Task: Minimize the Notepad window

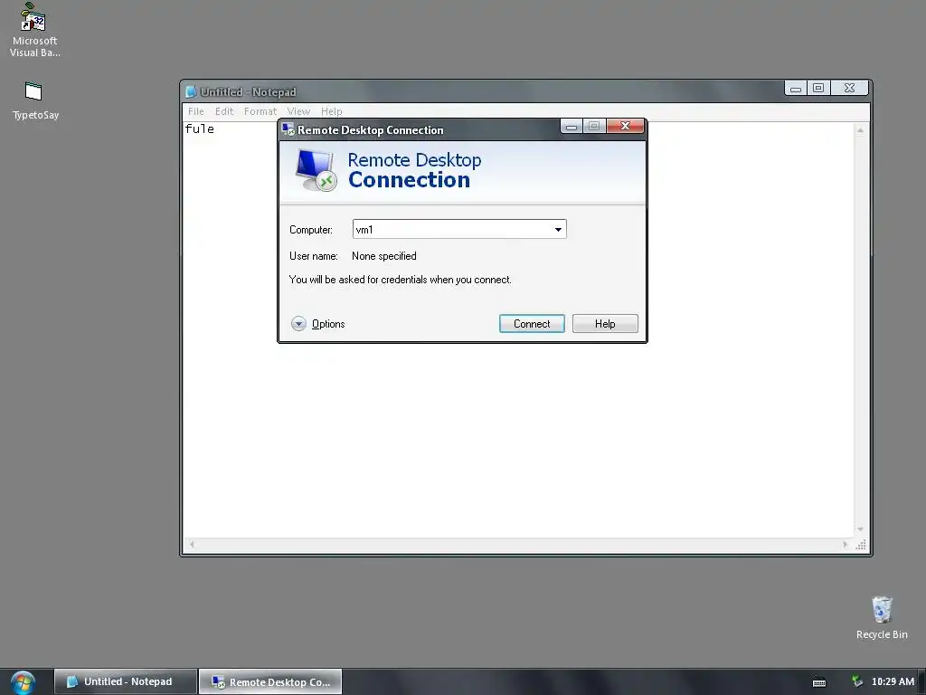Action: click(796, 88)
